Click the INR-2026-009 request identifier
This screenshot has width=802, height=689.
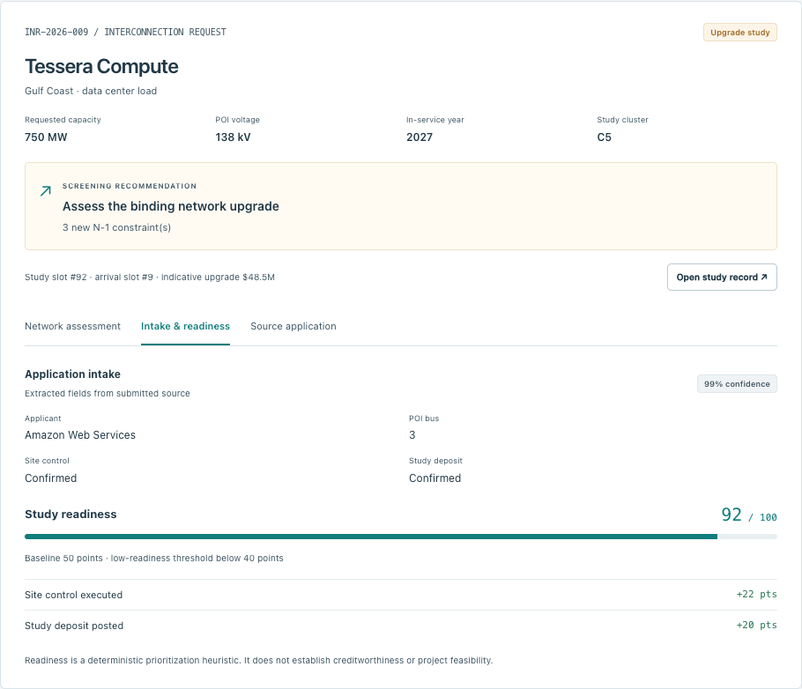tap(56, 33)
